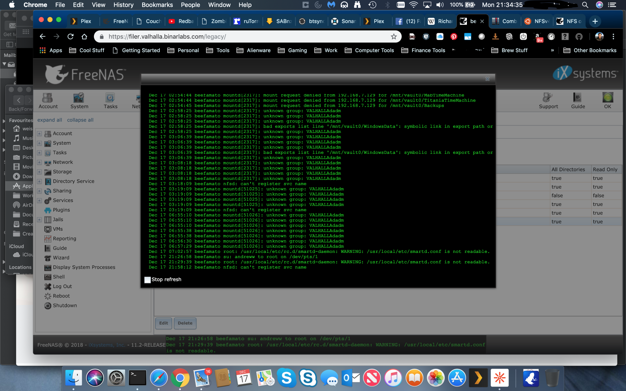The width and height of the screenshot is (626, 391).
Task: Switch to the Sonarr browser tab
Action: coord(345,21)
